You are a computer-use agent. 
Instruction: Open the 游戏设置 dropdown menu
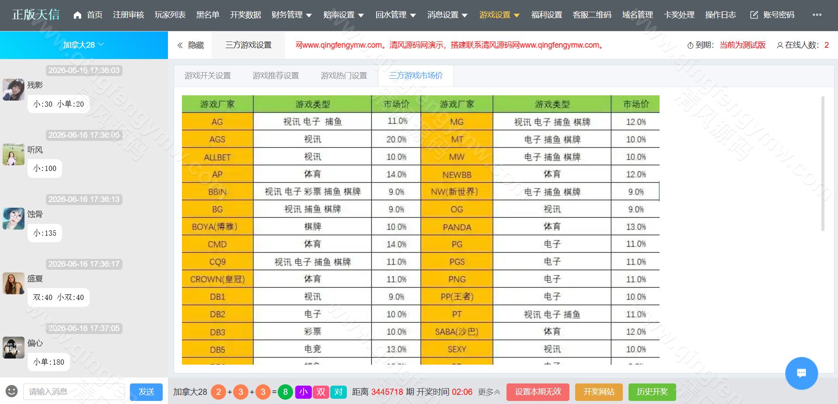[x=499, y=15]
